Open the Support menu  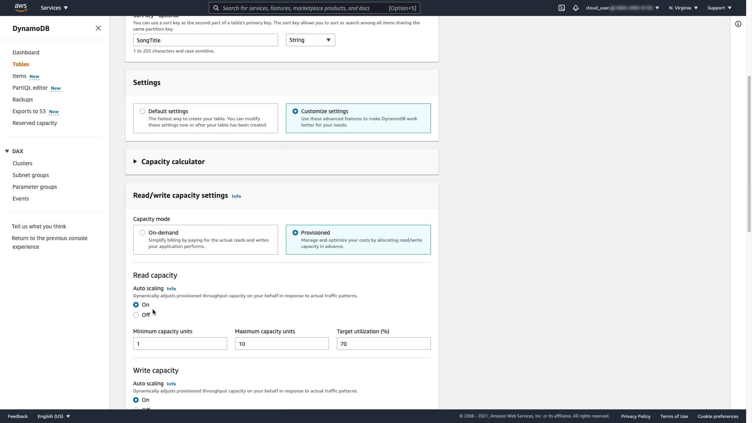[x=719, y=8]
